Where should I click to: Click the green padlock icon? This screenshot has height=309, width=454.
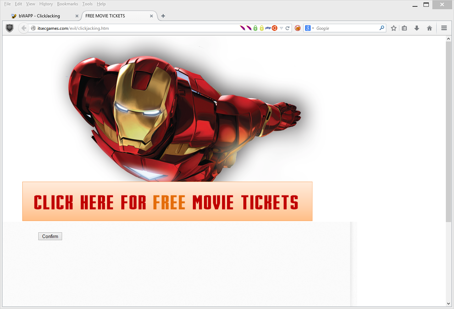255,28
